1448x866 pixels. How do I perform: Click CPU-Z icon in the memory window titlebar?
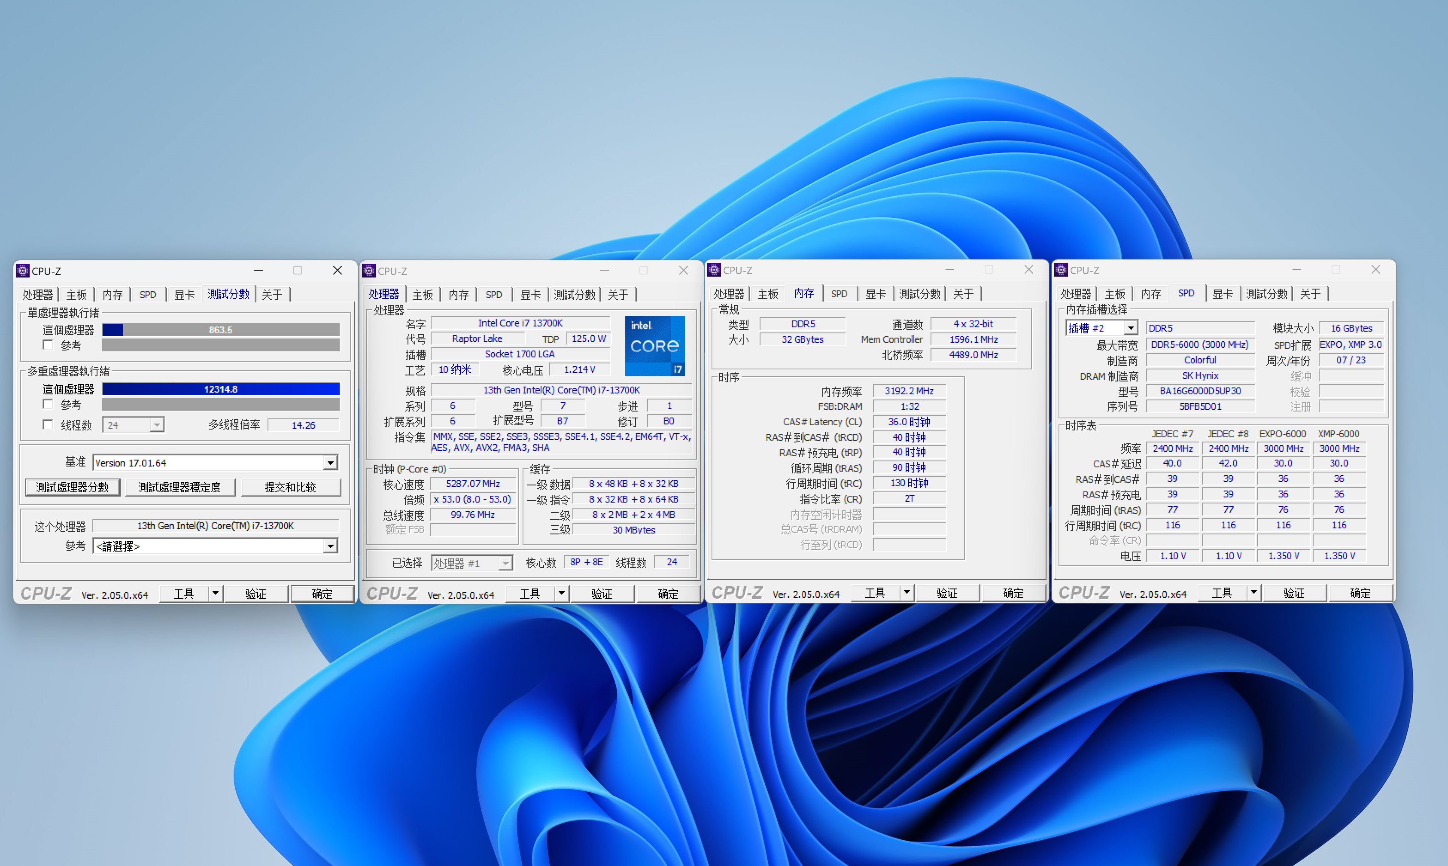point(714,270)
